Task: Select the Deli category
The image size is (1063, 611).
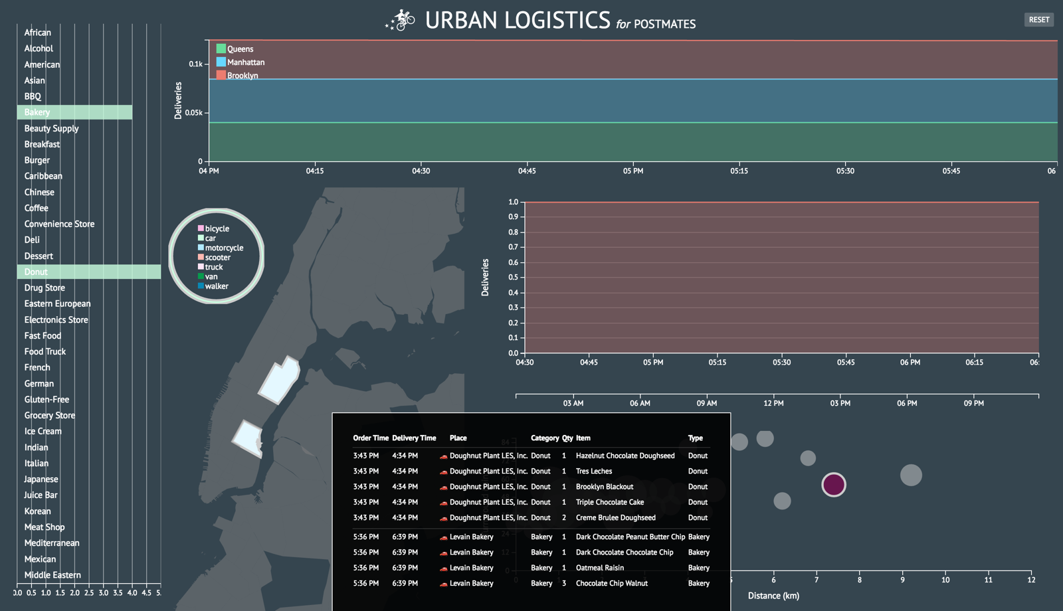Action: 32,240
